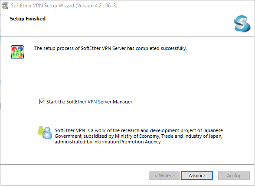Click the two users people icon
Image resolution: width=255 pixels, height=186 pixels.
(45, 133)
